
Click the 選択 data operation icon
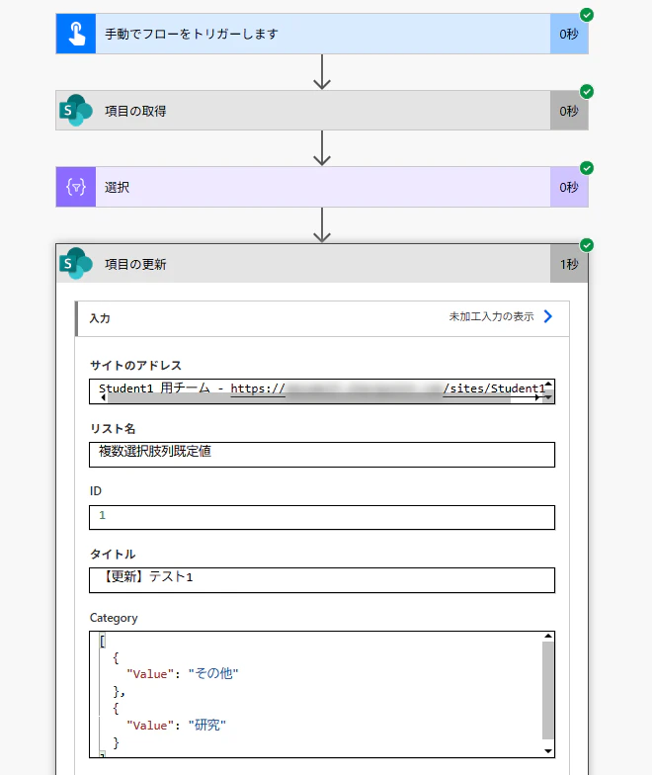click(75, 187)
